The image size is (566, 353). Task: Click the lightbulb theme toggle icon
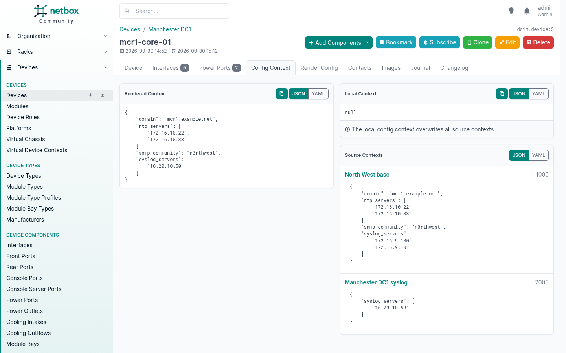511,11
